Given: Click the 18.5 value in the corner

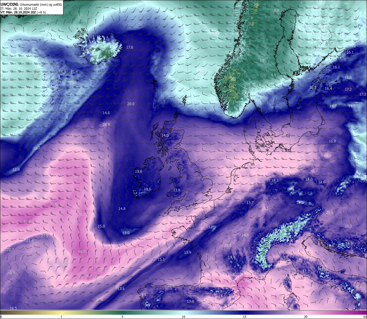Looking at the screenshot, I should [x=13, y=308].
